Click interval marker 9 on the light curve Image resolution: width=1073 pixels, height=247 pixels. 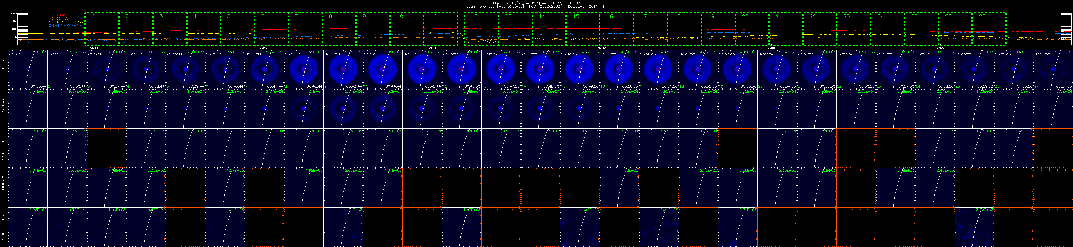point(364,16)
